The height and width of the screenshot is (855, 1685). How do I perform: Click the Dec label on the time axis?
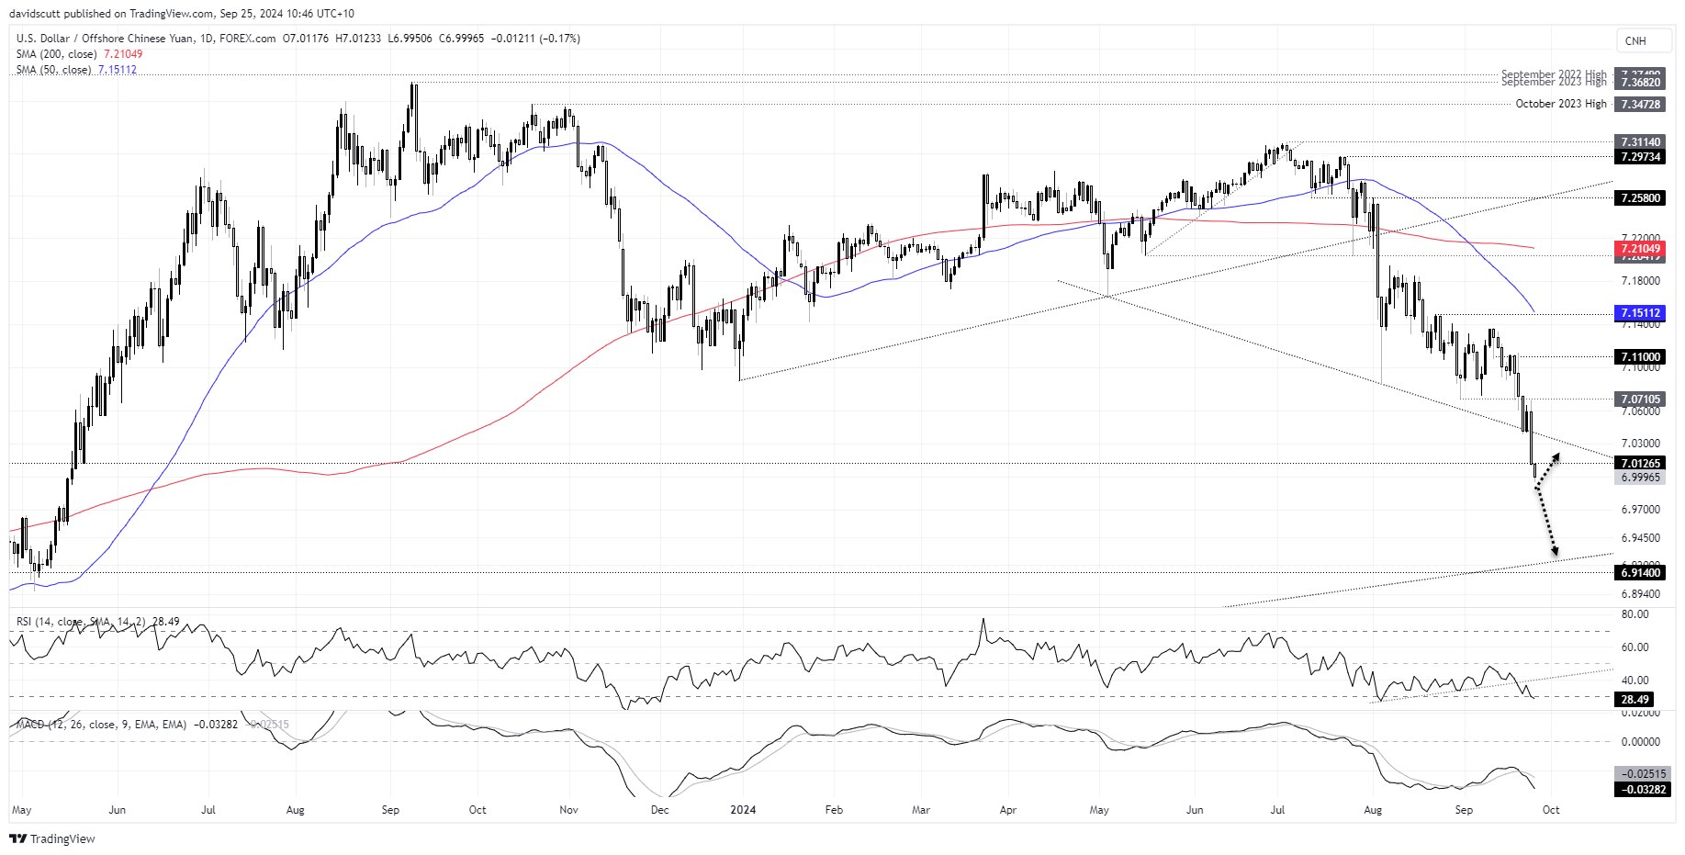pyautogui.click(x=659, y=810)
